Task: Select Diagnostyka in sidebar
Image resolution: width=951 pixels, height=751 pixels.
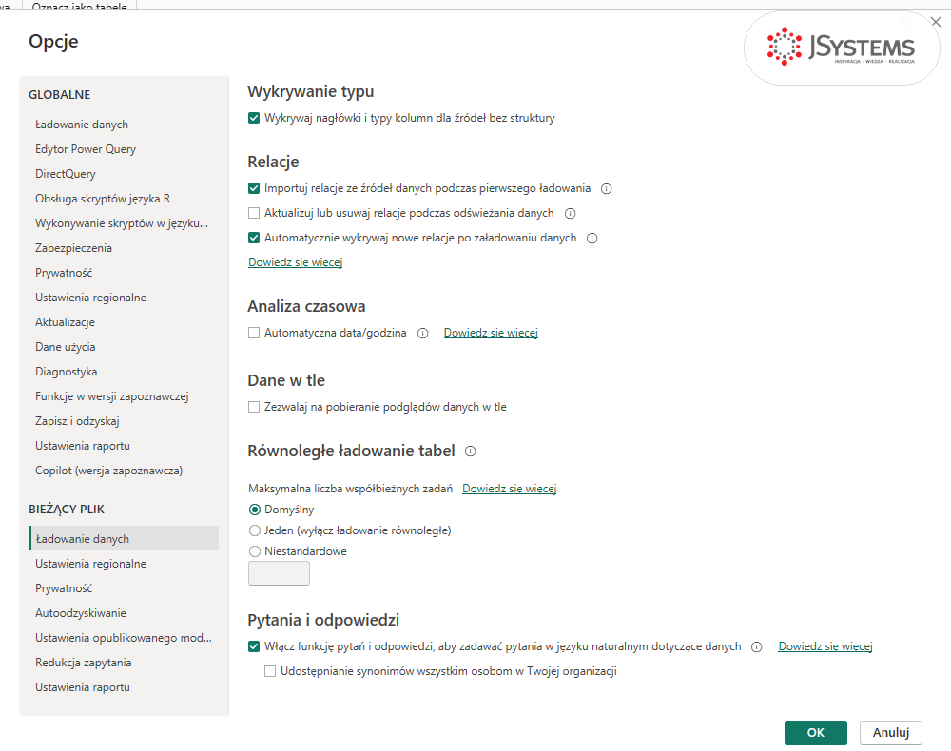Action: [124, 372]
